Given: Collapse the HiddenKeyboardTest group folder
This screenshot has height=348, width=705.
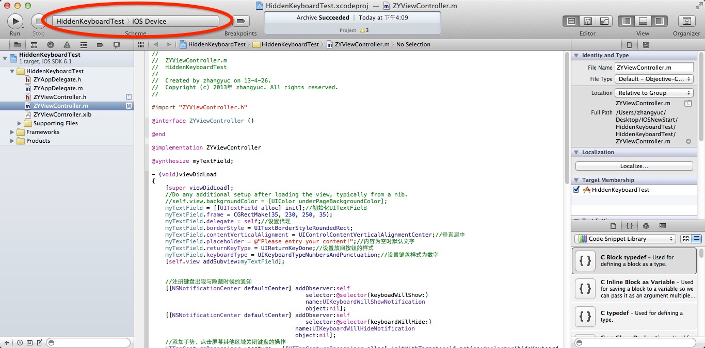Looking at the screenshot, I should (x=12, y=71).
